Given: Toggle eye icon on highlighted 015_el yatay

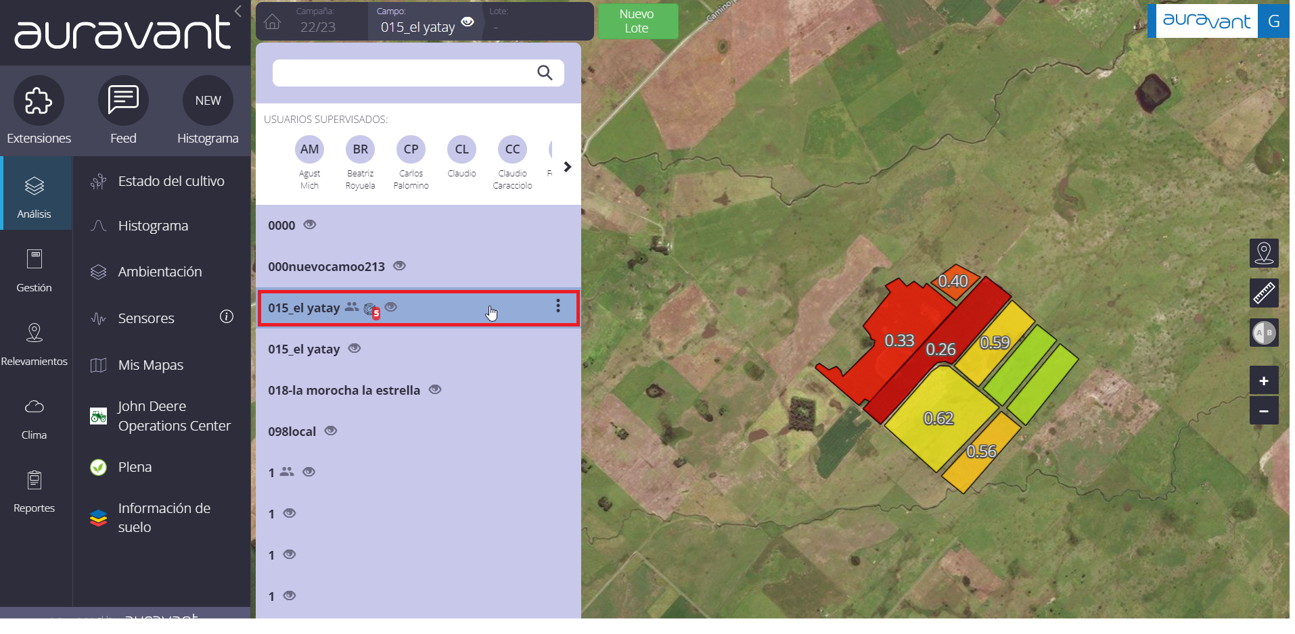Looking at the screenshot, I should click(x=391, y=307).
